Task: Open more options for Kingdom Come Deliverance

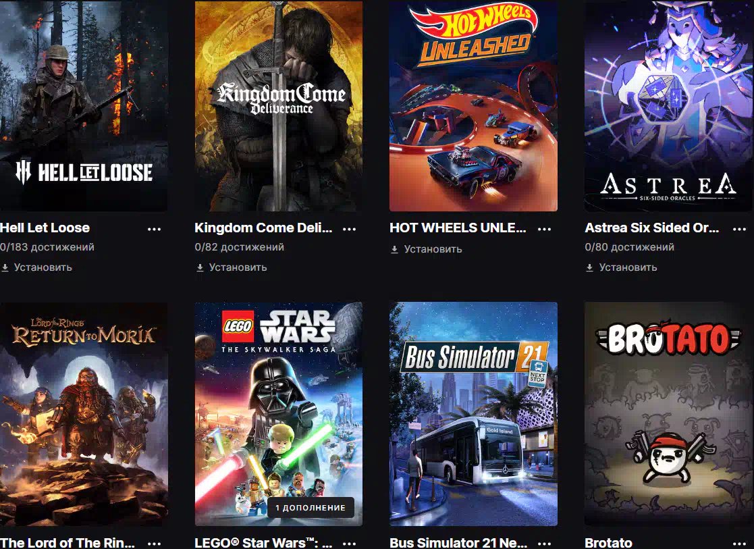Action: click(x=350, y=229)
